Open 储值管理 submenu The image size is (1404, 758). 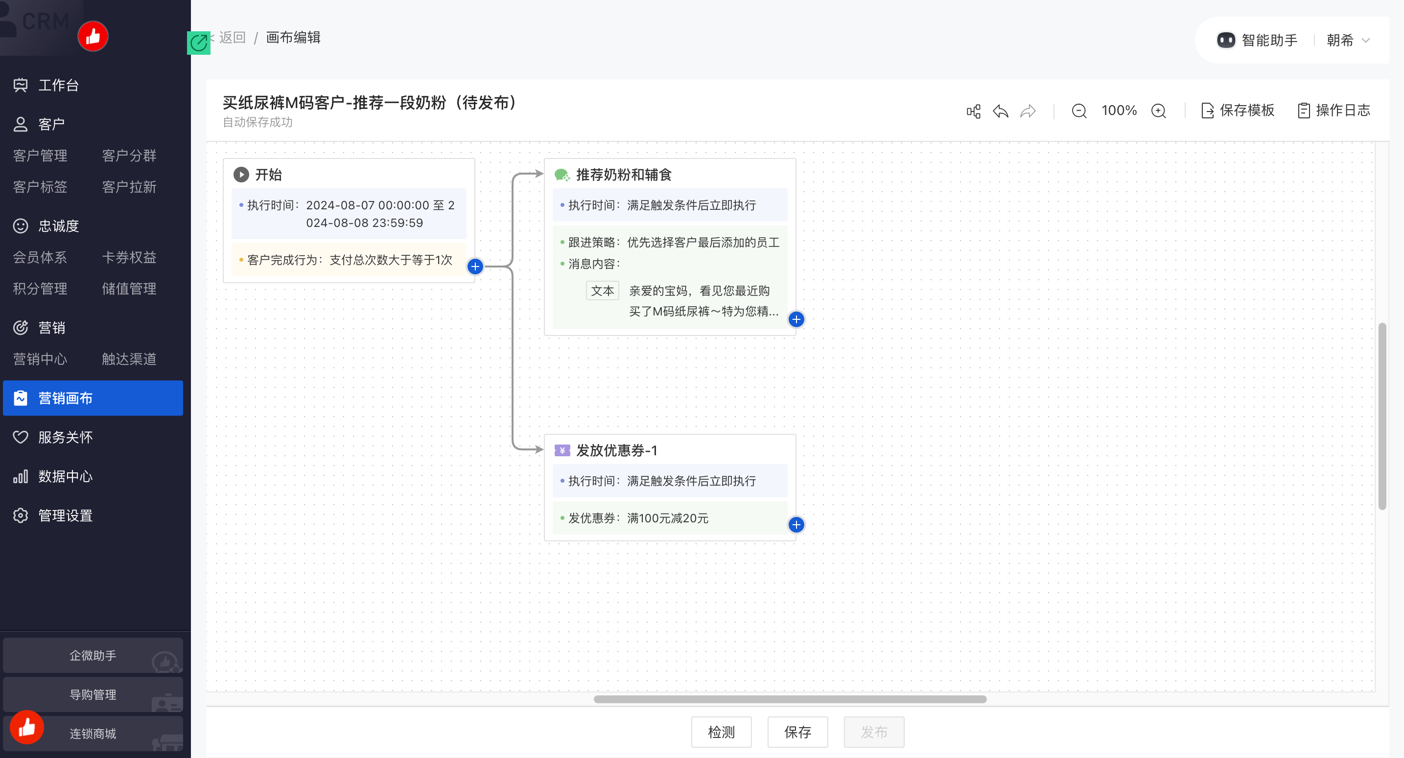pos(129,289)
